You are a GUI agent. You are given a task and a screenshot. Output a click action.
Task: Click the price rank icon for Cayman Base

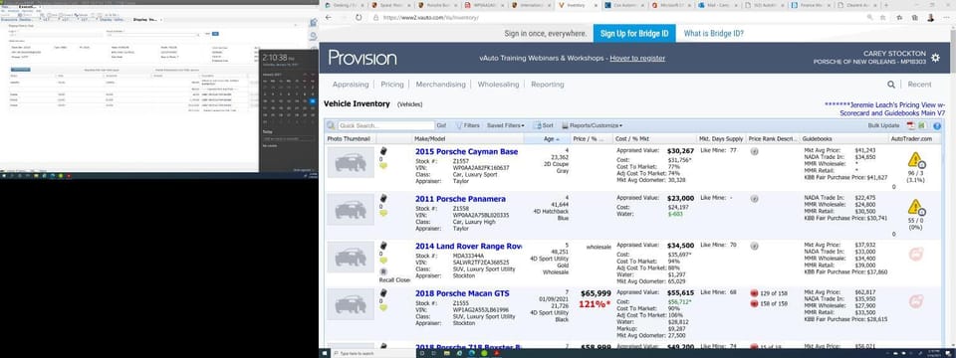[x=754, y=151]
